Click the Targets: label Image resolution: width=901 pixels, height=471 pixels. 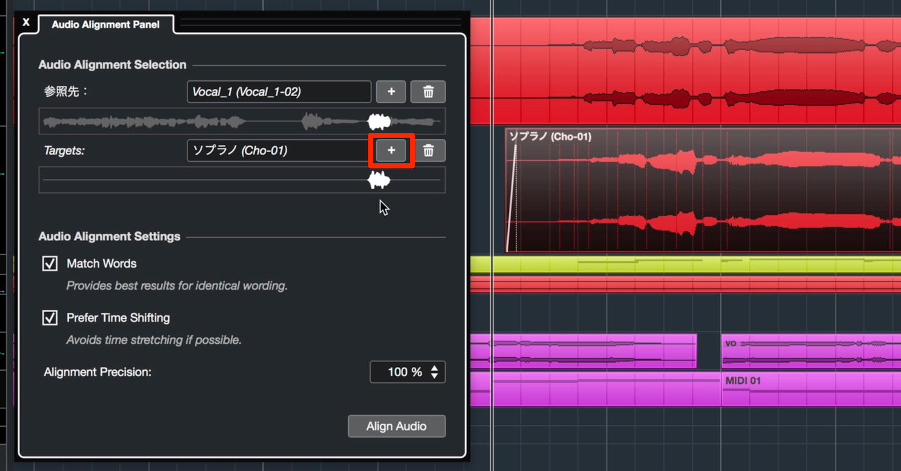pos(64,150)
